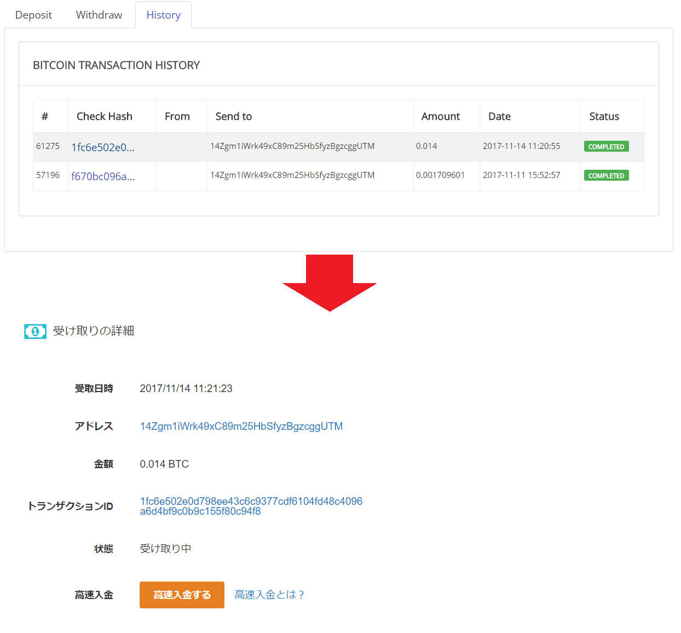Click the Status column header
This screenshot has height=633, width=681.
[x=604, y=117]
